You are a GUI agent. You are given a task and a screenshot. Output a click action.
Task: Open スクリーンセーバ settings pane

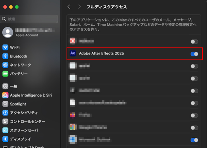[24, 130]
